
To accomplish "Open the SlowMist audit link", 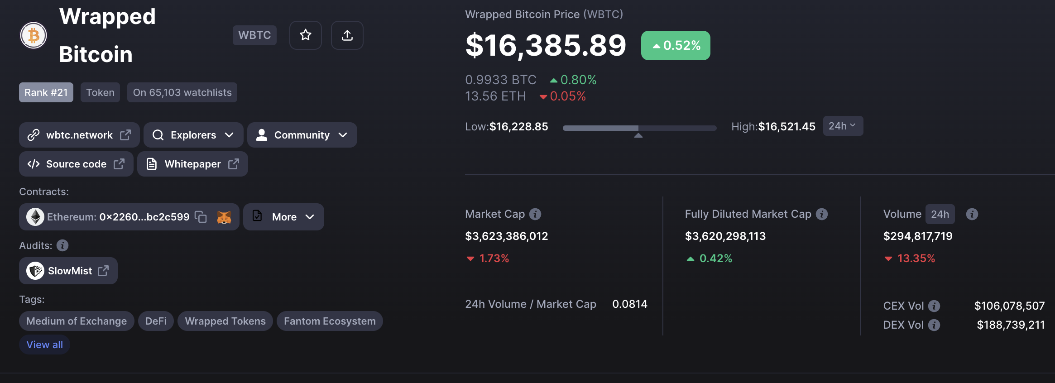I will pos(68,271).
